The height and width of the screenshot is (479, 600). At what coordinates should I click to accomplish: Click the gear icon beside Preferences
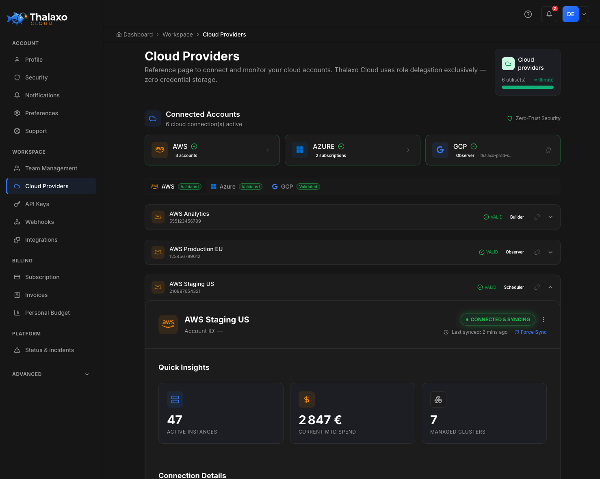(x=17, y=113)
